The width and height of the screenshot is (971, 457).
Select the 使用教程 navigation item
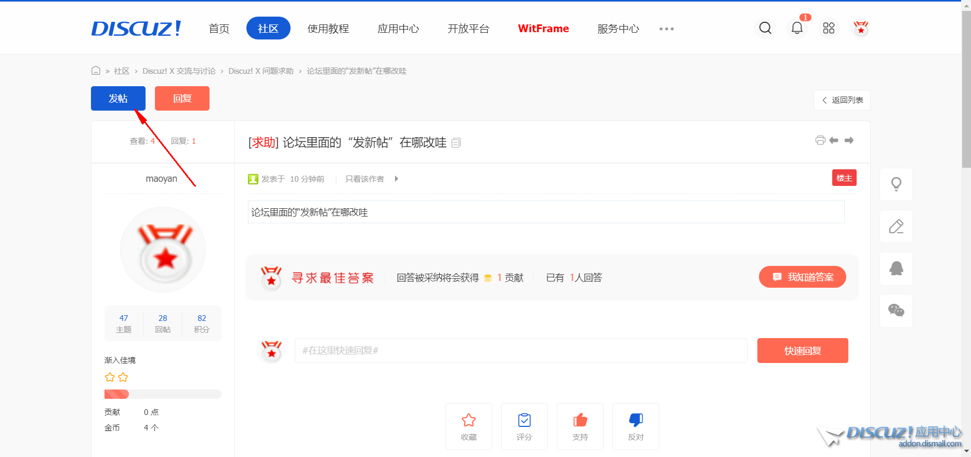click(x=328, y=29)
